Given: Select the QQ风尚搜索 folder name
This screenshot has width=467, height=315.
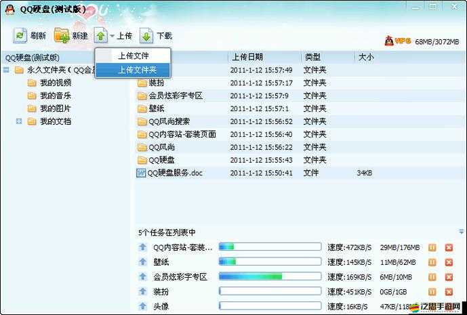Looking at the screenshot, I should [x=169, y=121].
